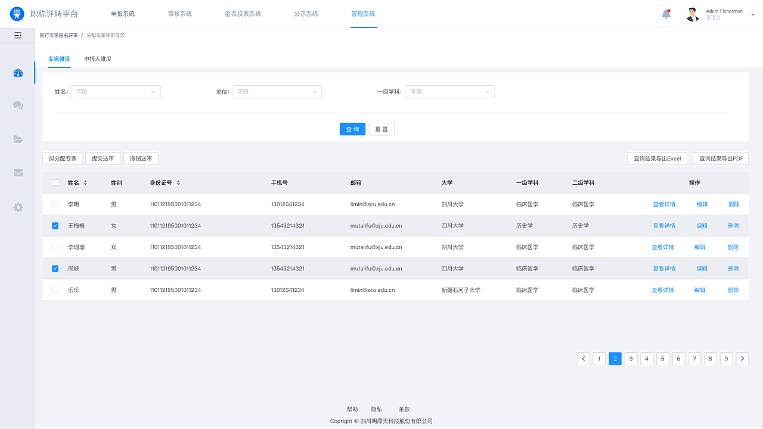Click the 职称评聘平台 logo icon
The width and height of the screenshot is (763, 429).
pyautogui.click(x=16, y=14)
